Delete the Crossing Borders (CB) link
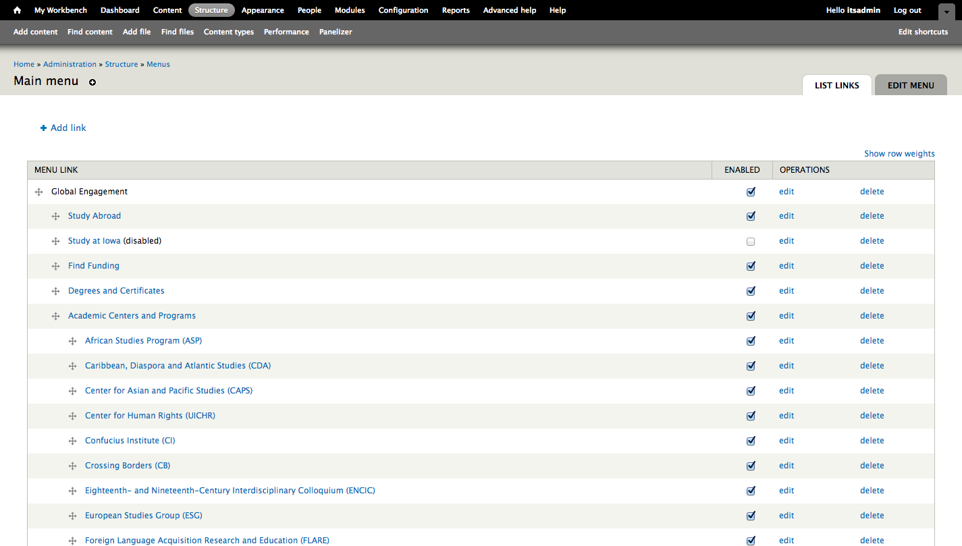Viewport: 962px width, 546px height. pos(872,466)
